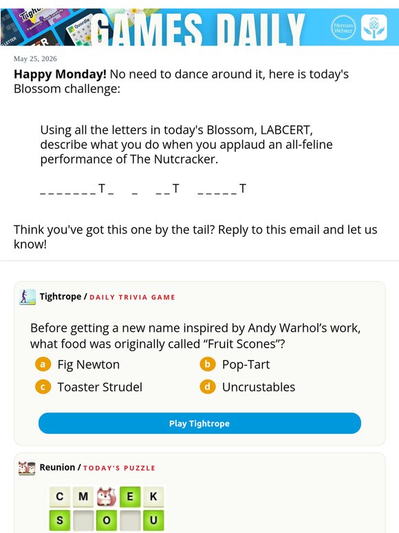Click the Tightrope walker game icon
This screenshot has width=399, height=533.
[x=27, y=297]
